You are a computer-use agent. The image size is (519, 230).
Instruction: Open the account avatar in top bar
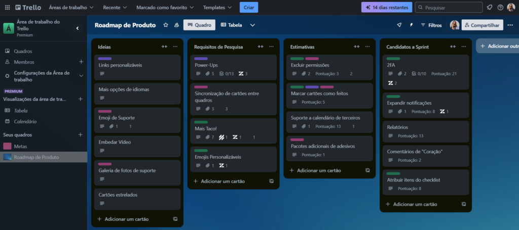(x=511, y=7)
